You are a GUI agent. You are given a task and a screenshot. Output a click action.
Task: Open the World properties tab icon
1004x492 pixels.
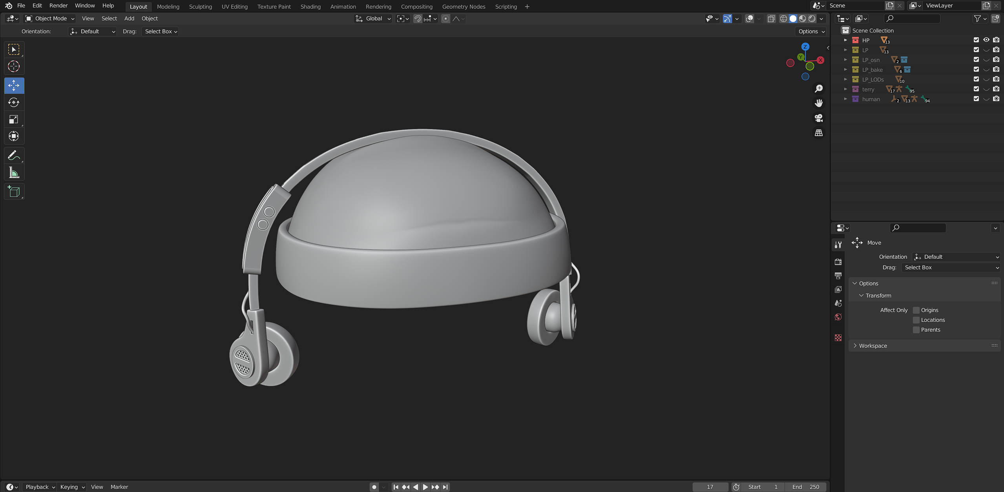click(x=838, y=317)
